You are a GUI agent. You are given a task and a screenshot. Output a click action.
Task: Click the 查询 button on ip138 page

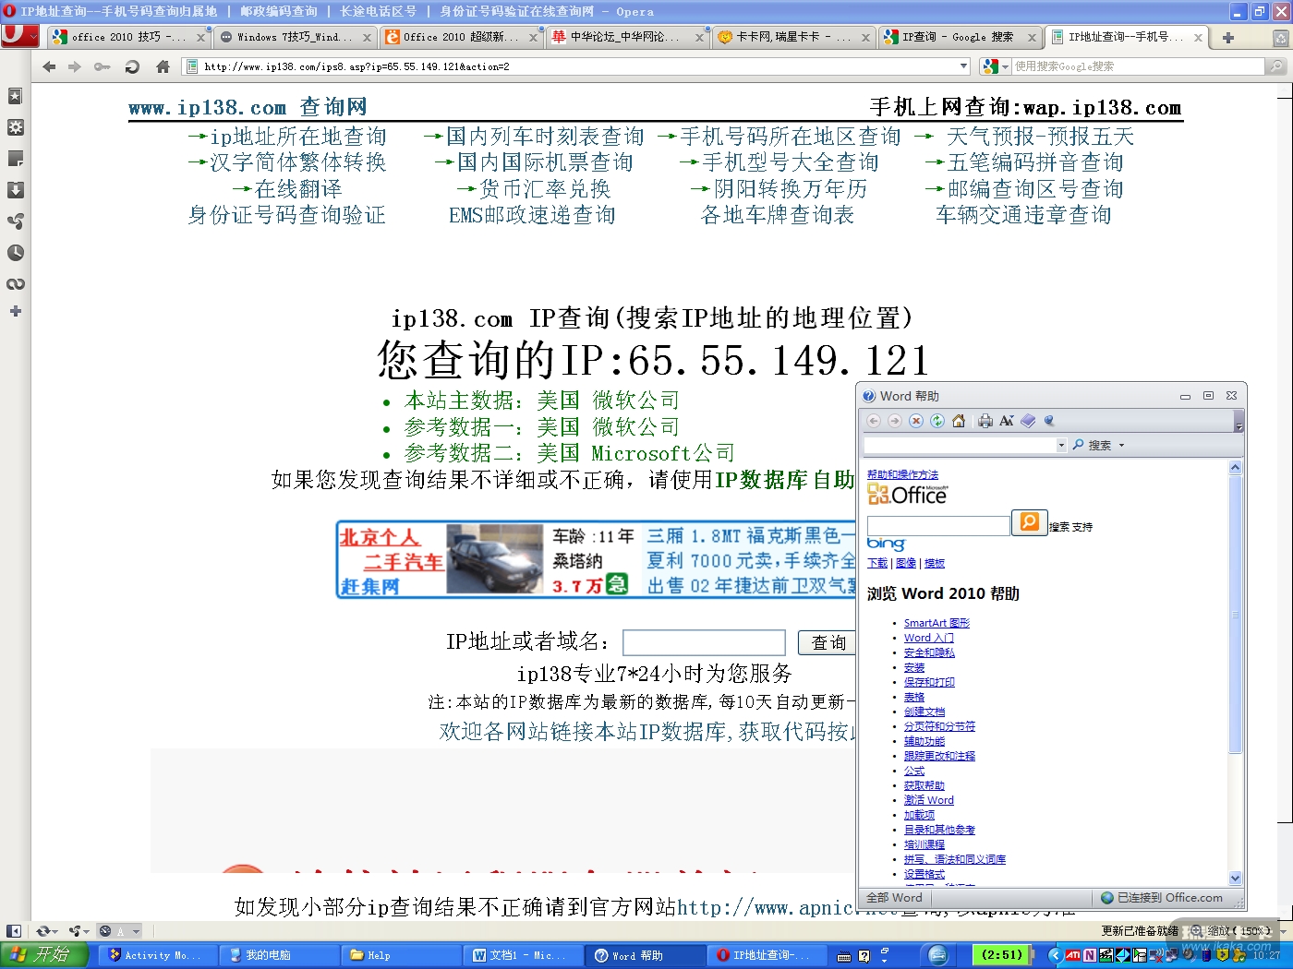(828, 642)
